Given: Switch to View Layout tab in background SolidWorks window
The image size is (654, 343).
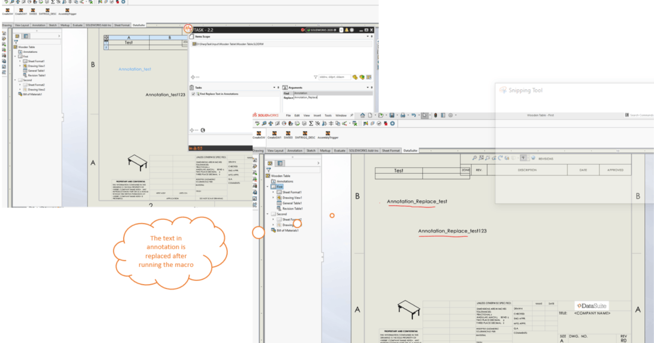Looking at the screenshot, I should tap(22, 24).
